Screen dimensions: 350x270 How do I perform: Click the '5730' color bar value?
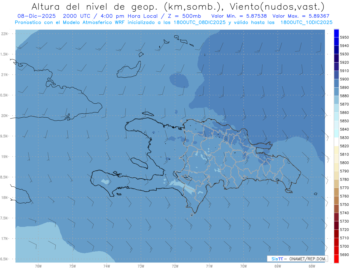click(344, 221)
